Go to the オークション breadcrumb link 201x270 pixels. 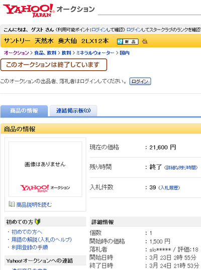pos(17,53)
